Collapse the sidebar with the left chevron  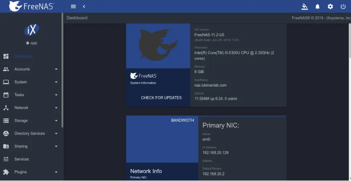(84, 6)
